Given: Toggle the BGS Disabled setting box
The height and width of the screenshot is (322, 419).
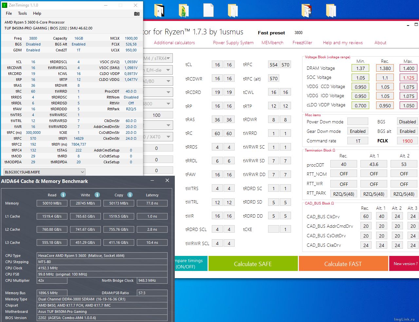Looking at the screenshot, I should 407,122.
